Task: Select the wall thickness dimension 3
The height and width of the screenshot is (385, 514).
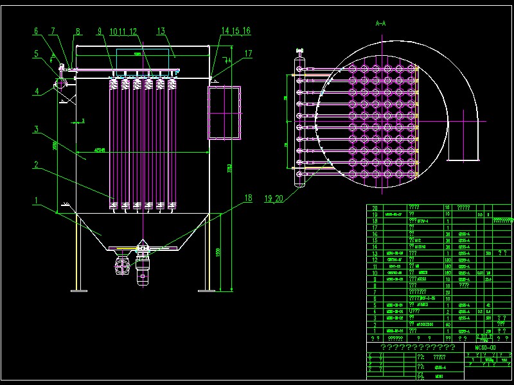Action: [x=84, y=121]
